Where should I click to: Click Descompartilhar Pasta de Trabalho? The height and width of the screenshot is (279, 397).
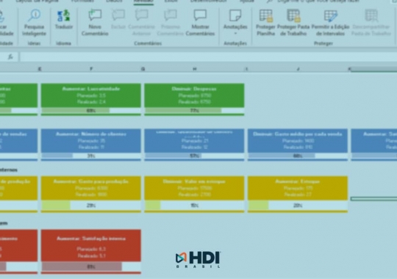(371, 23)
